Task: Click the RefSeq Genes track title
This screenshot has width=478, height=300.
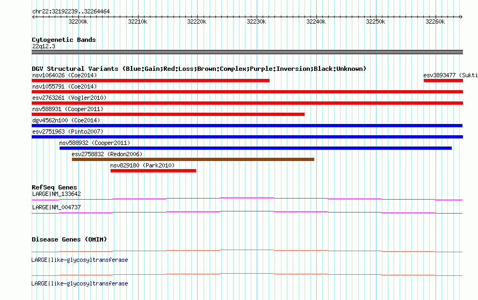Action: [54, 187]
